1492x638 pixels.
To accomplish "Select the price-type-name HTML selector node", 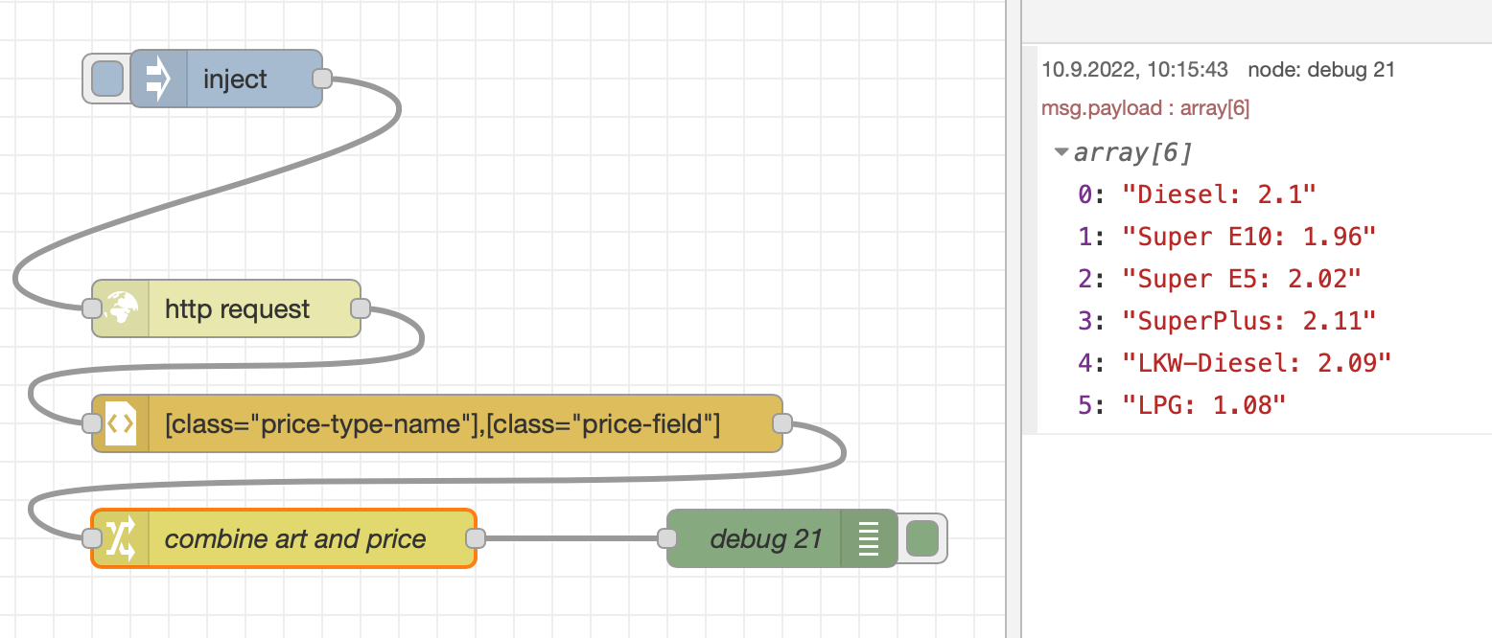I will (x=437, y=423).
